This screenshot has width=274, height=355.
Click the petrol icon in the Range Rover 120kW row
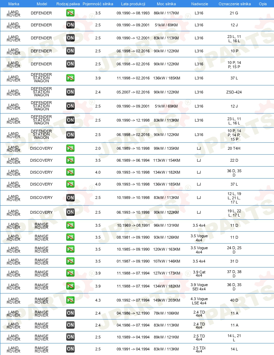(70, 249)
